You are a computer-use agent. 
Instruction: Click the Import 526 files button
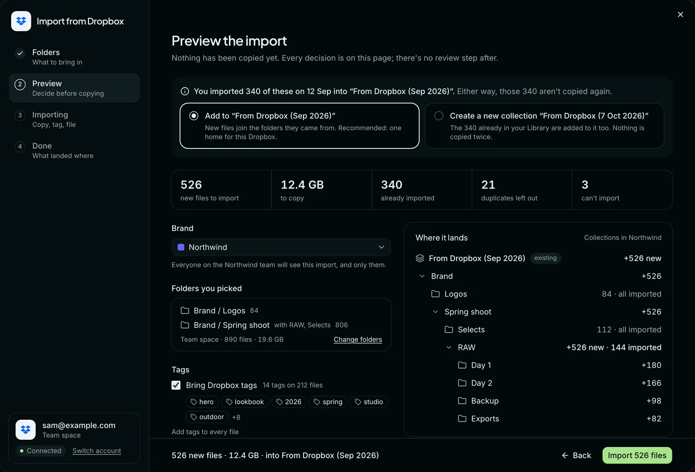click(x=637, y=455)
